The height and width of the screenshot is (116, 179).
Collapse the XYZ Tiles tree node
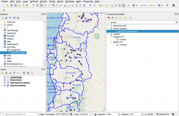pos(2,47)
